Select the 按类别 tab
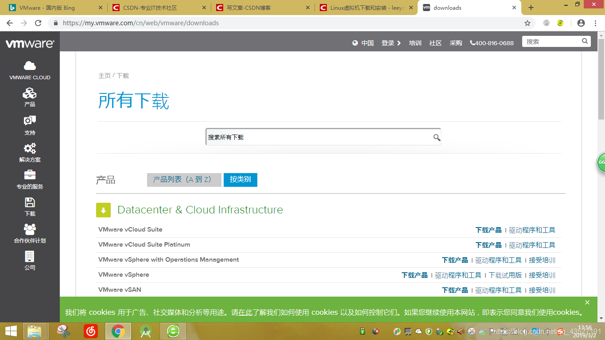This screenshot has height=340, width=605. coord(240,180)
